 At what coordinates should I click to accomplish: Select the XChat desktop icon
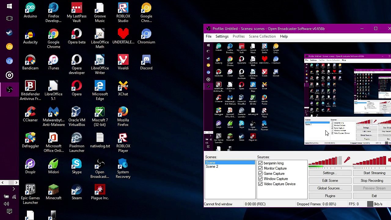pyautogui.click(x=123, y=88)
